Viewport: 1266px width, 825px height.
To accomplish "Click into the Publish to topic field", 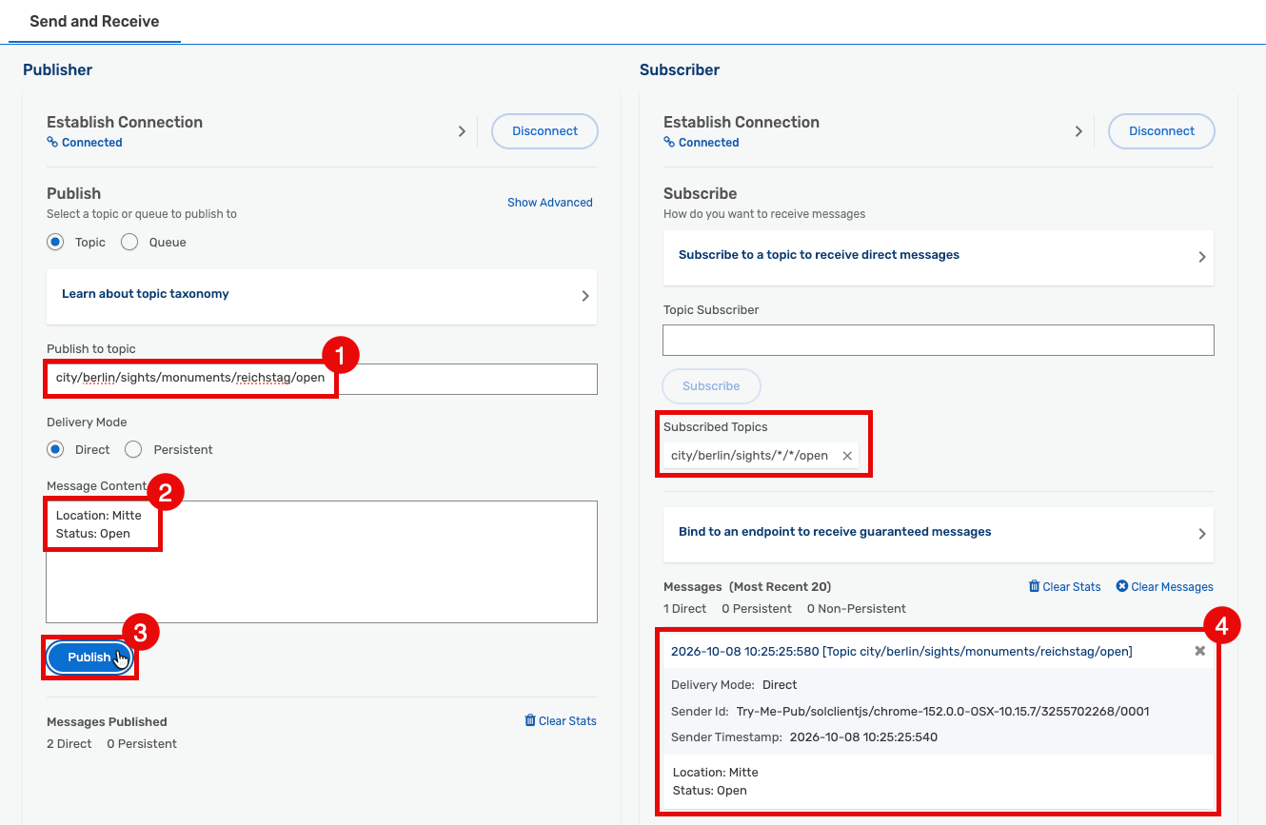I will point(322,379).
